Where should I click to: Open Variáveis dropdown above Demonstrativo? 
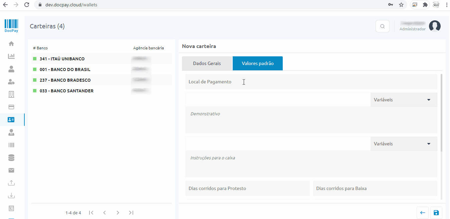404,100
